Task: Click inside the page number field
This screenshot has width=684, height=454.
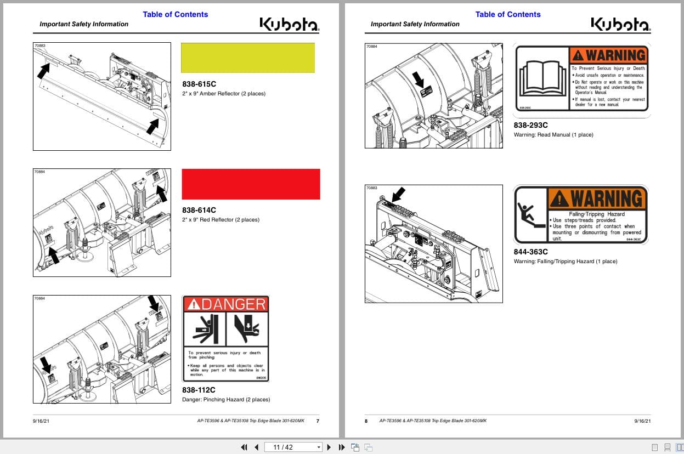Action: 288,447
